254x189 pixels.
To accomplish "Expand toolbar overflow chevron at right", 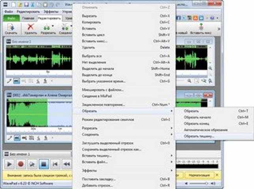I will pyautogui.click(x=219, y=29).
